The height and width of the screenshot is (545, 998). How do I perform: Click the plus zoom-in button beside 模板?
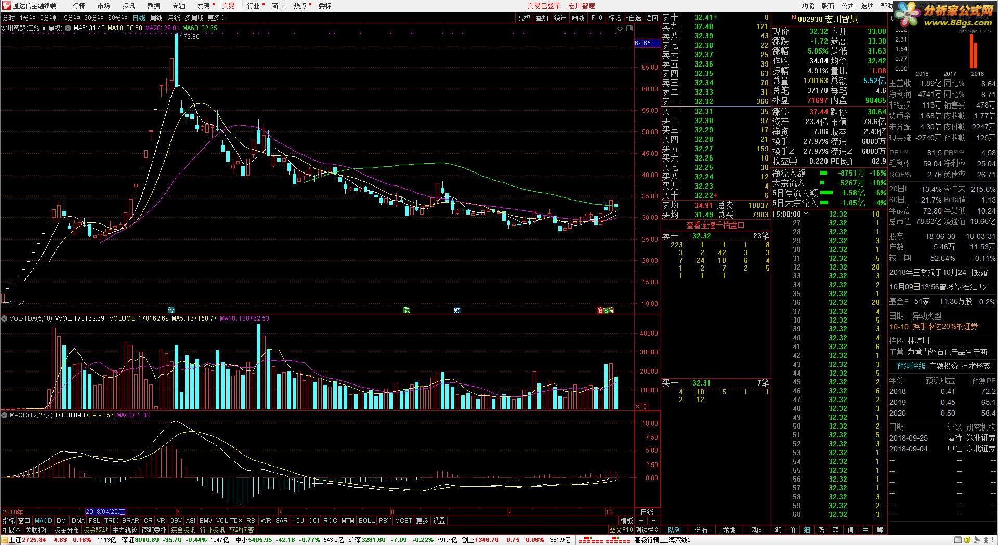point(641,521)
